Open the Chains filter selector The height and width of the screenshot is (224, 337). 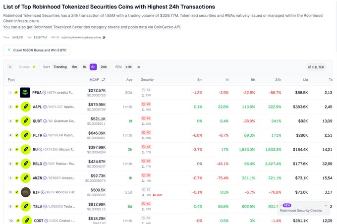click(x=27, y=67)
